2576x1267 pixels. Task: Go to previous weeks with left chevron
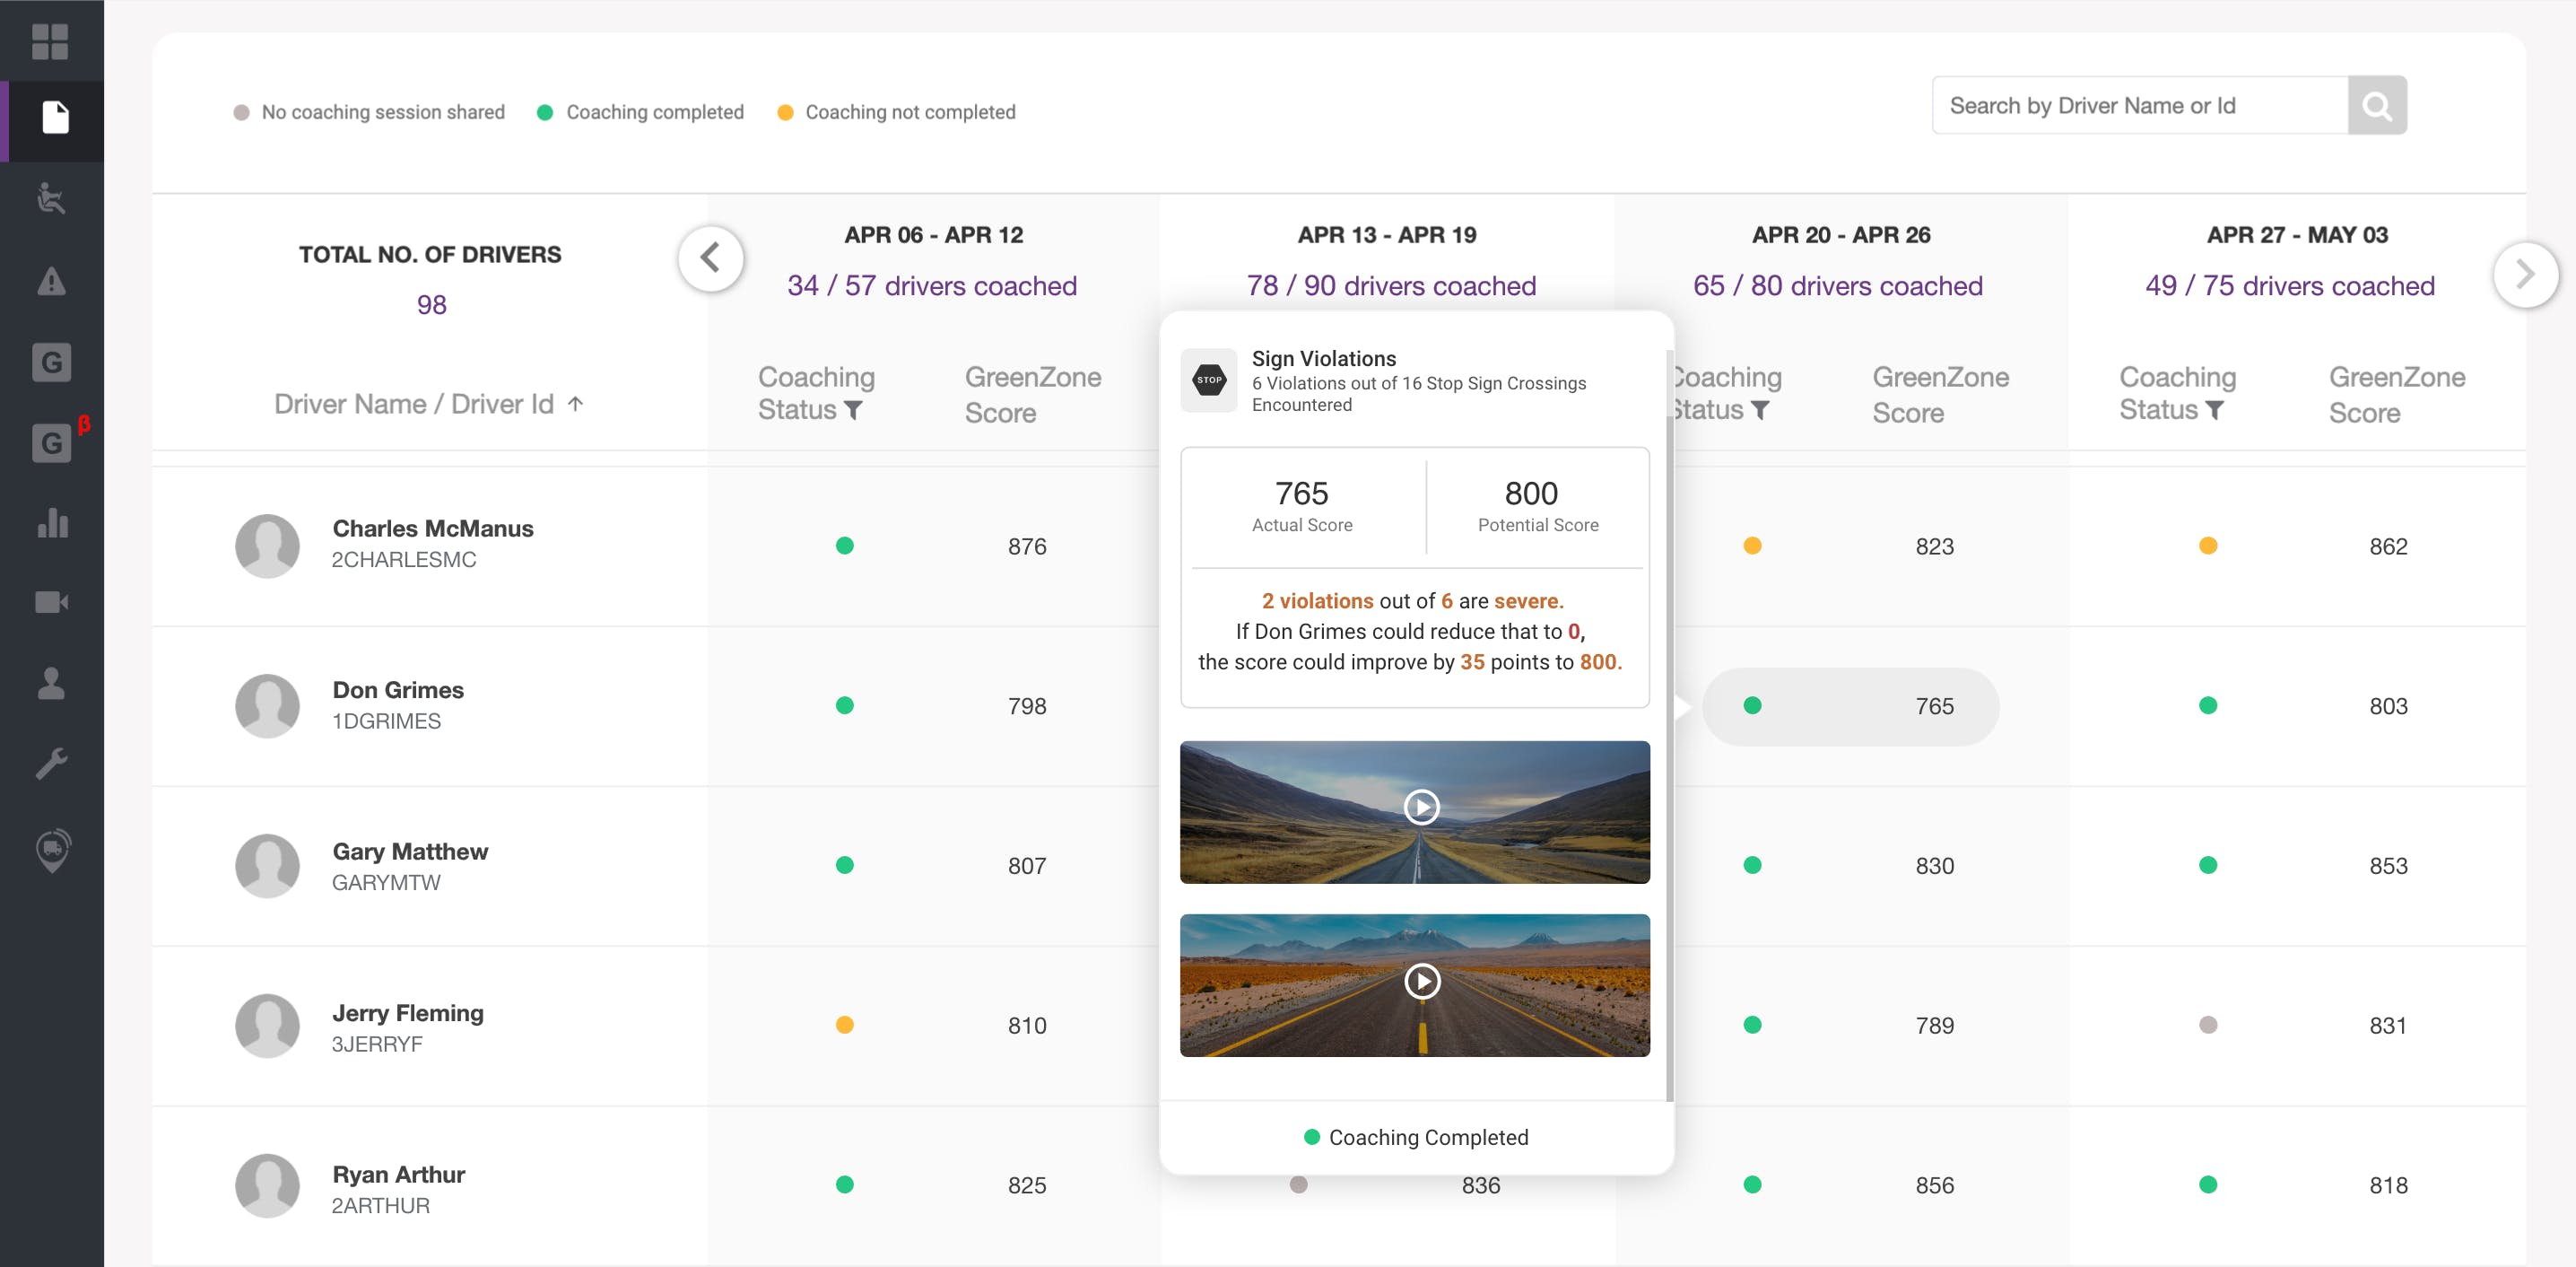[710, 258]
